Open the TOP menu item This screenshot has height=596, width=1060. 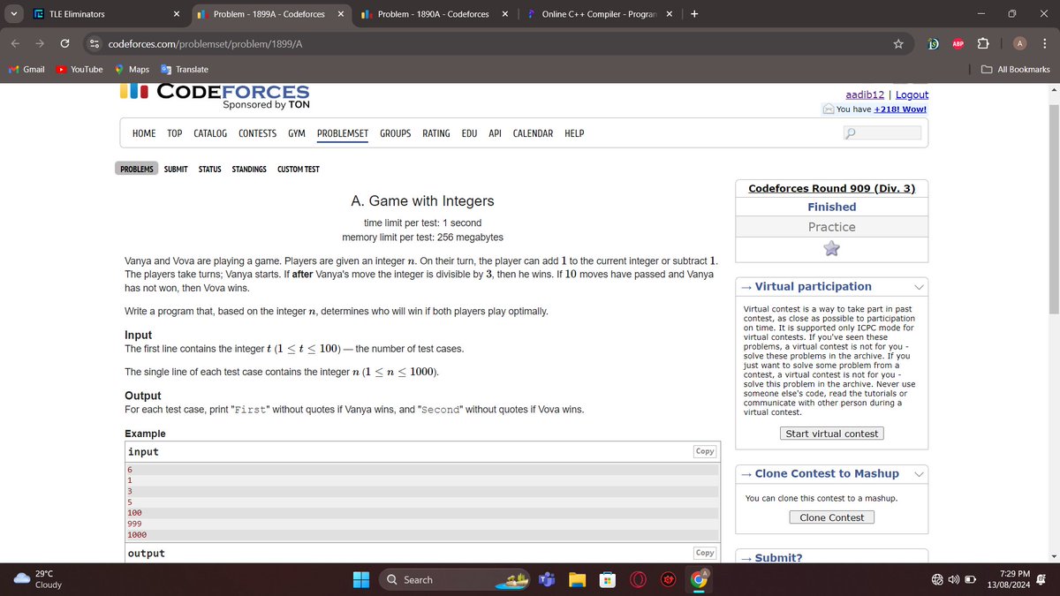point(175,133)
